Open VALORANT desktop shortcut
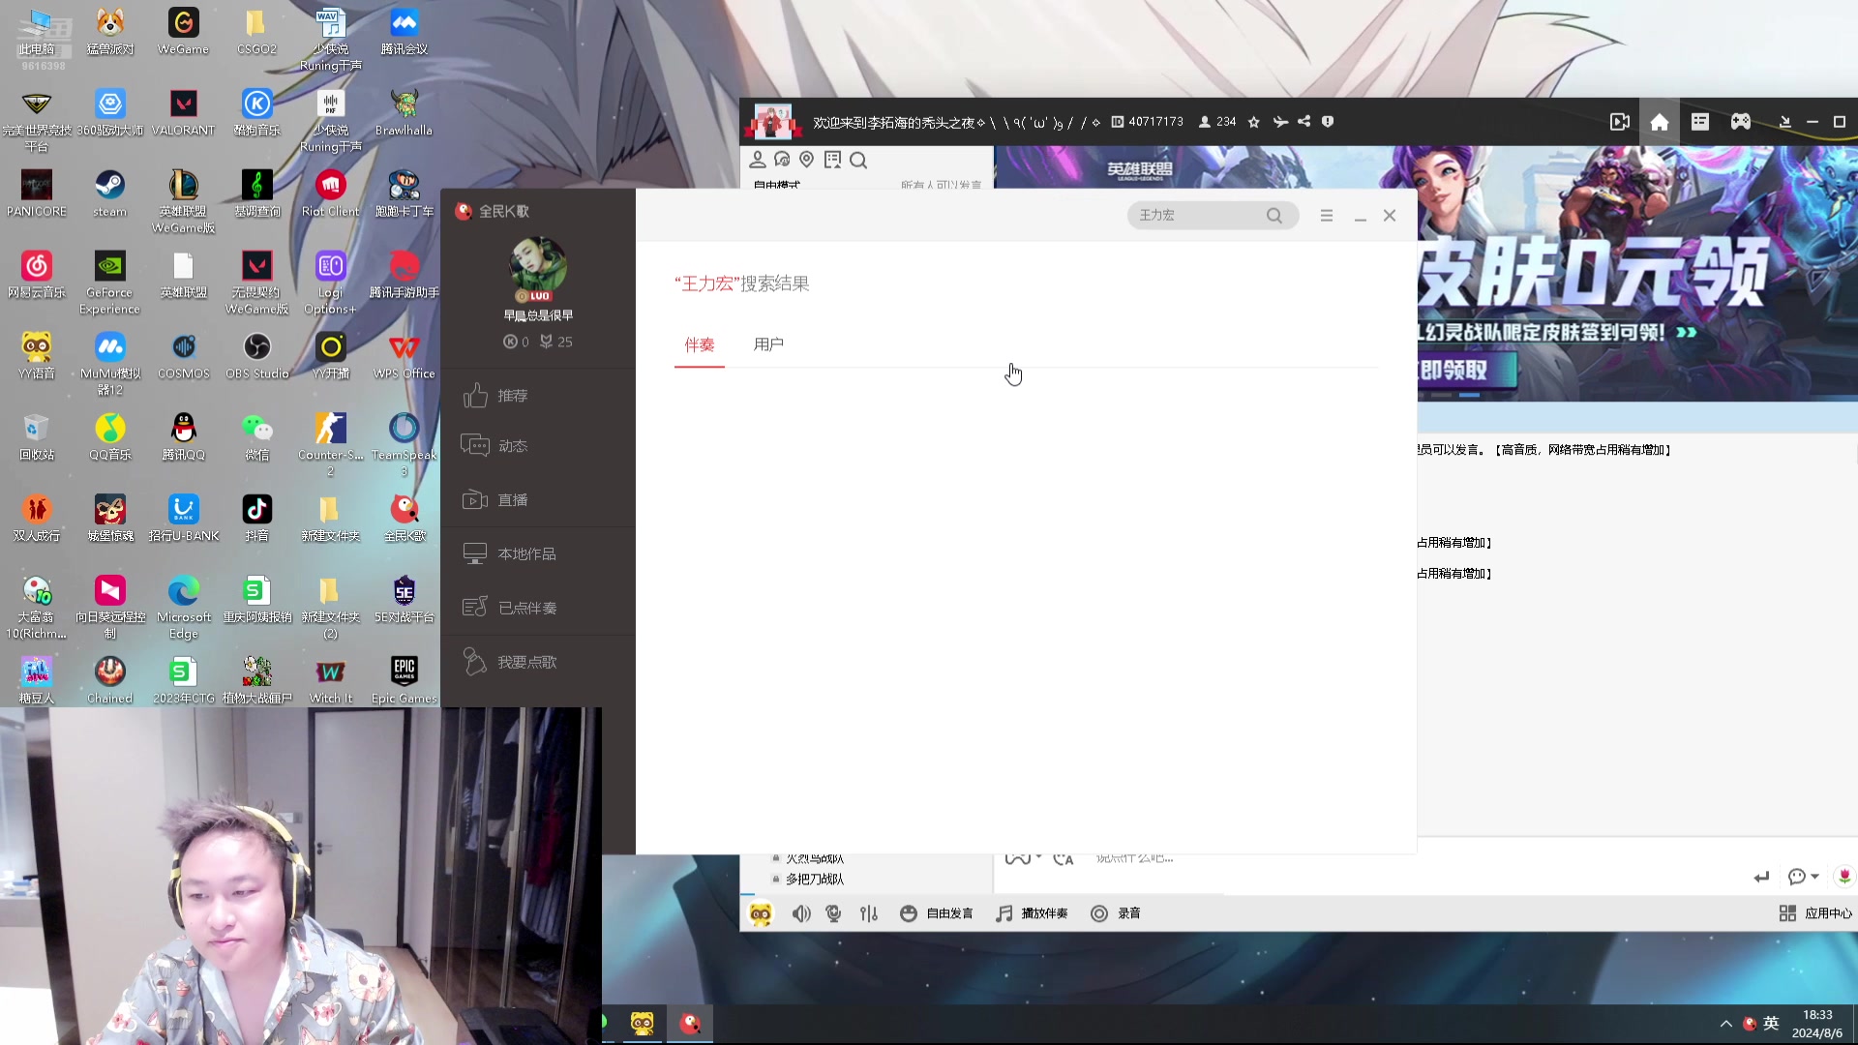The width and height of the screenshot is (1858, 1045). [x=183, y=112]
